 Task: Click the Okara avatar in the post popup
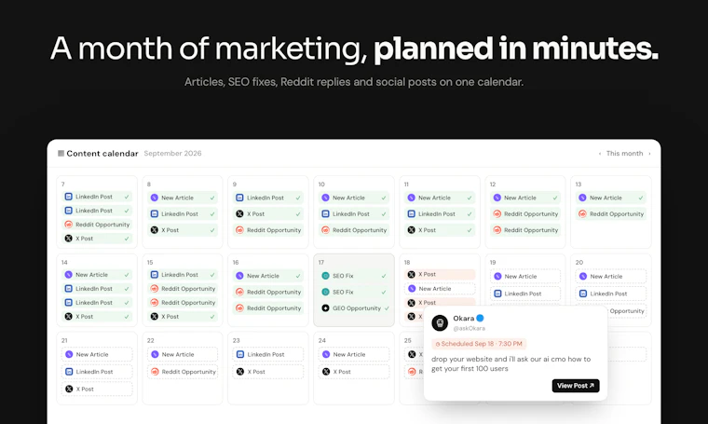point(440,322)
